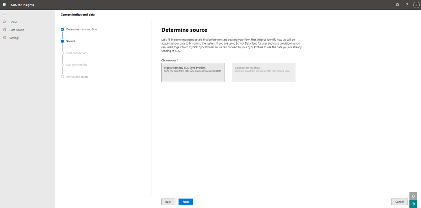Click the Back button
Image resolution: width=421 pixels, height=208 pixels.
[x=168, y=202]
